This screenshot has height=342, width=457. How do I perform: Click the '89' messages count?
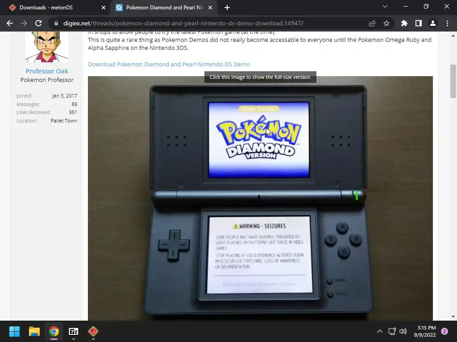pos(75,104)
